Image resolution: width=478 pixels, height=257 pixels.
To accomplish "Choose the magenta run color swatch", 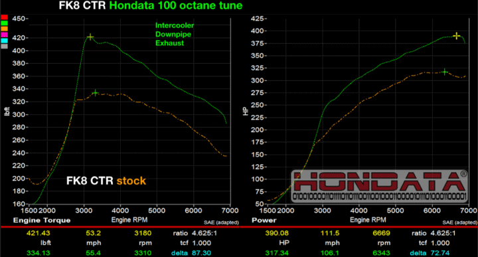I will click(x=4, y=35).
